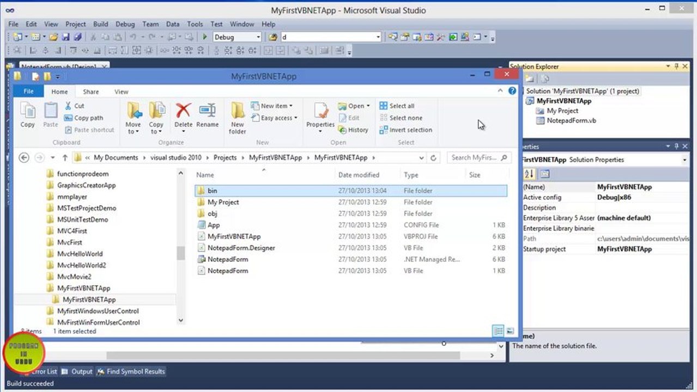Open the Build menu in Visual Studio
This screenshot has width=697, height=392.
[x=100, y=24]
